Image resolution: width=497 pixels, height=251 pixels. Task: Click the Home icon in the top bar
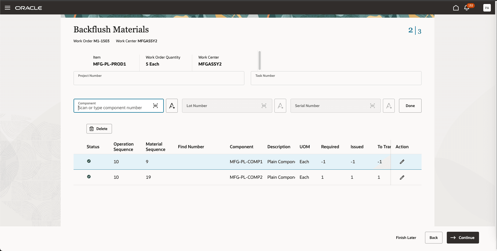point(456,7)
